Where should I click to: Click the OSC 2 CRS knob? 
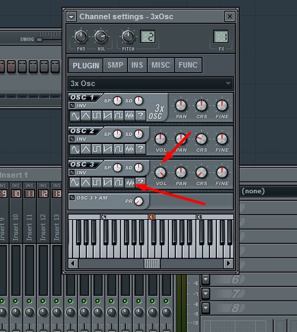point(201,139)
